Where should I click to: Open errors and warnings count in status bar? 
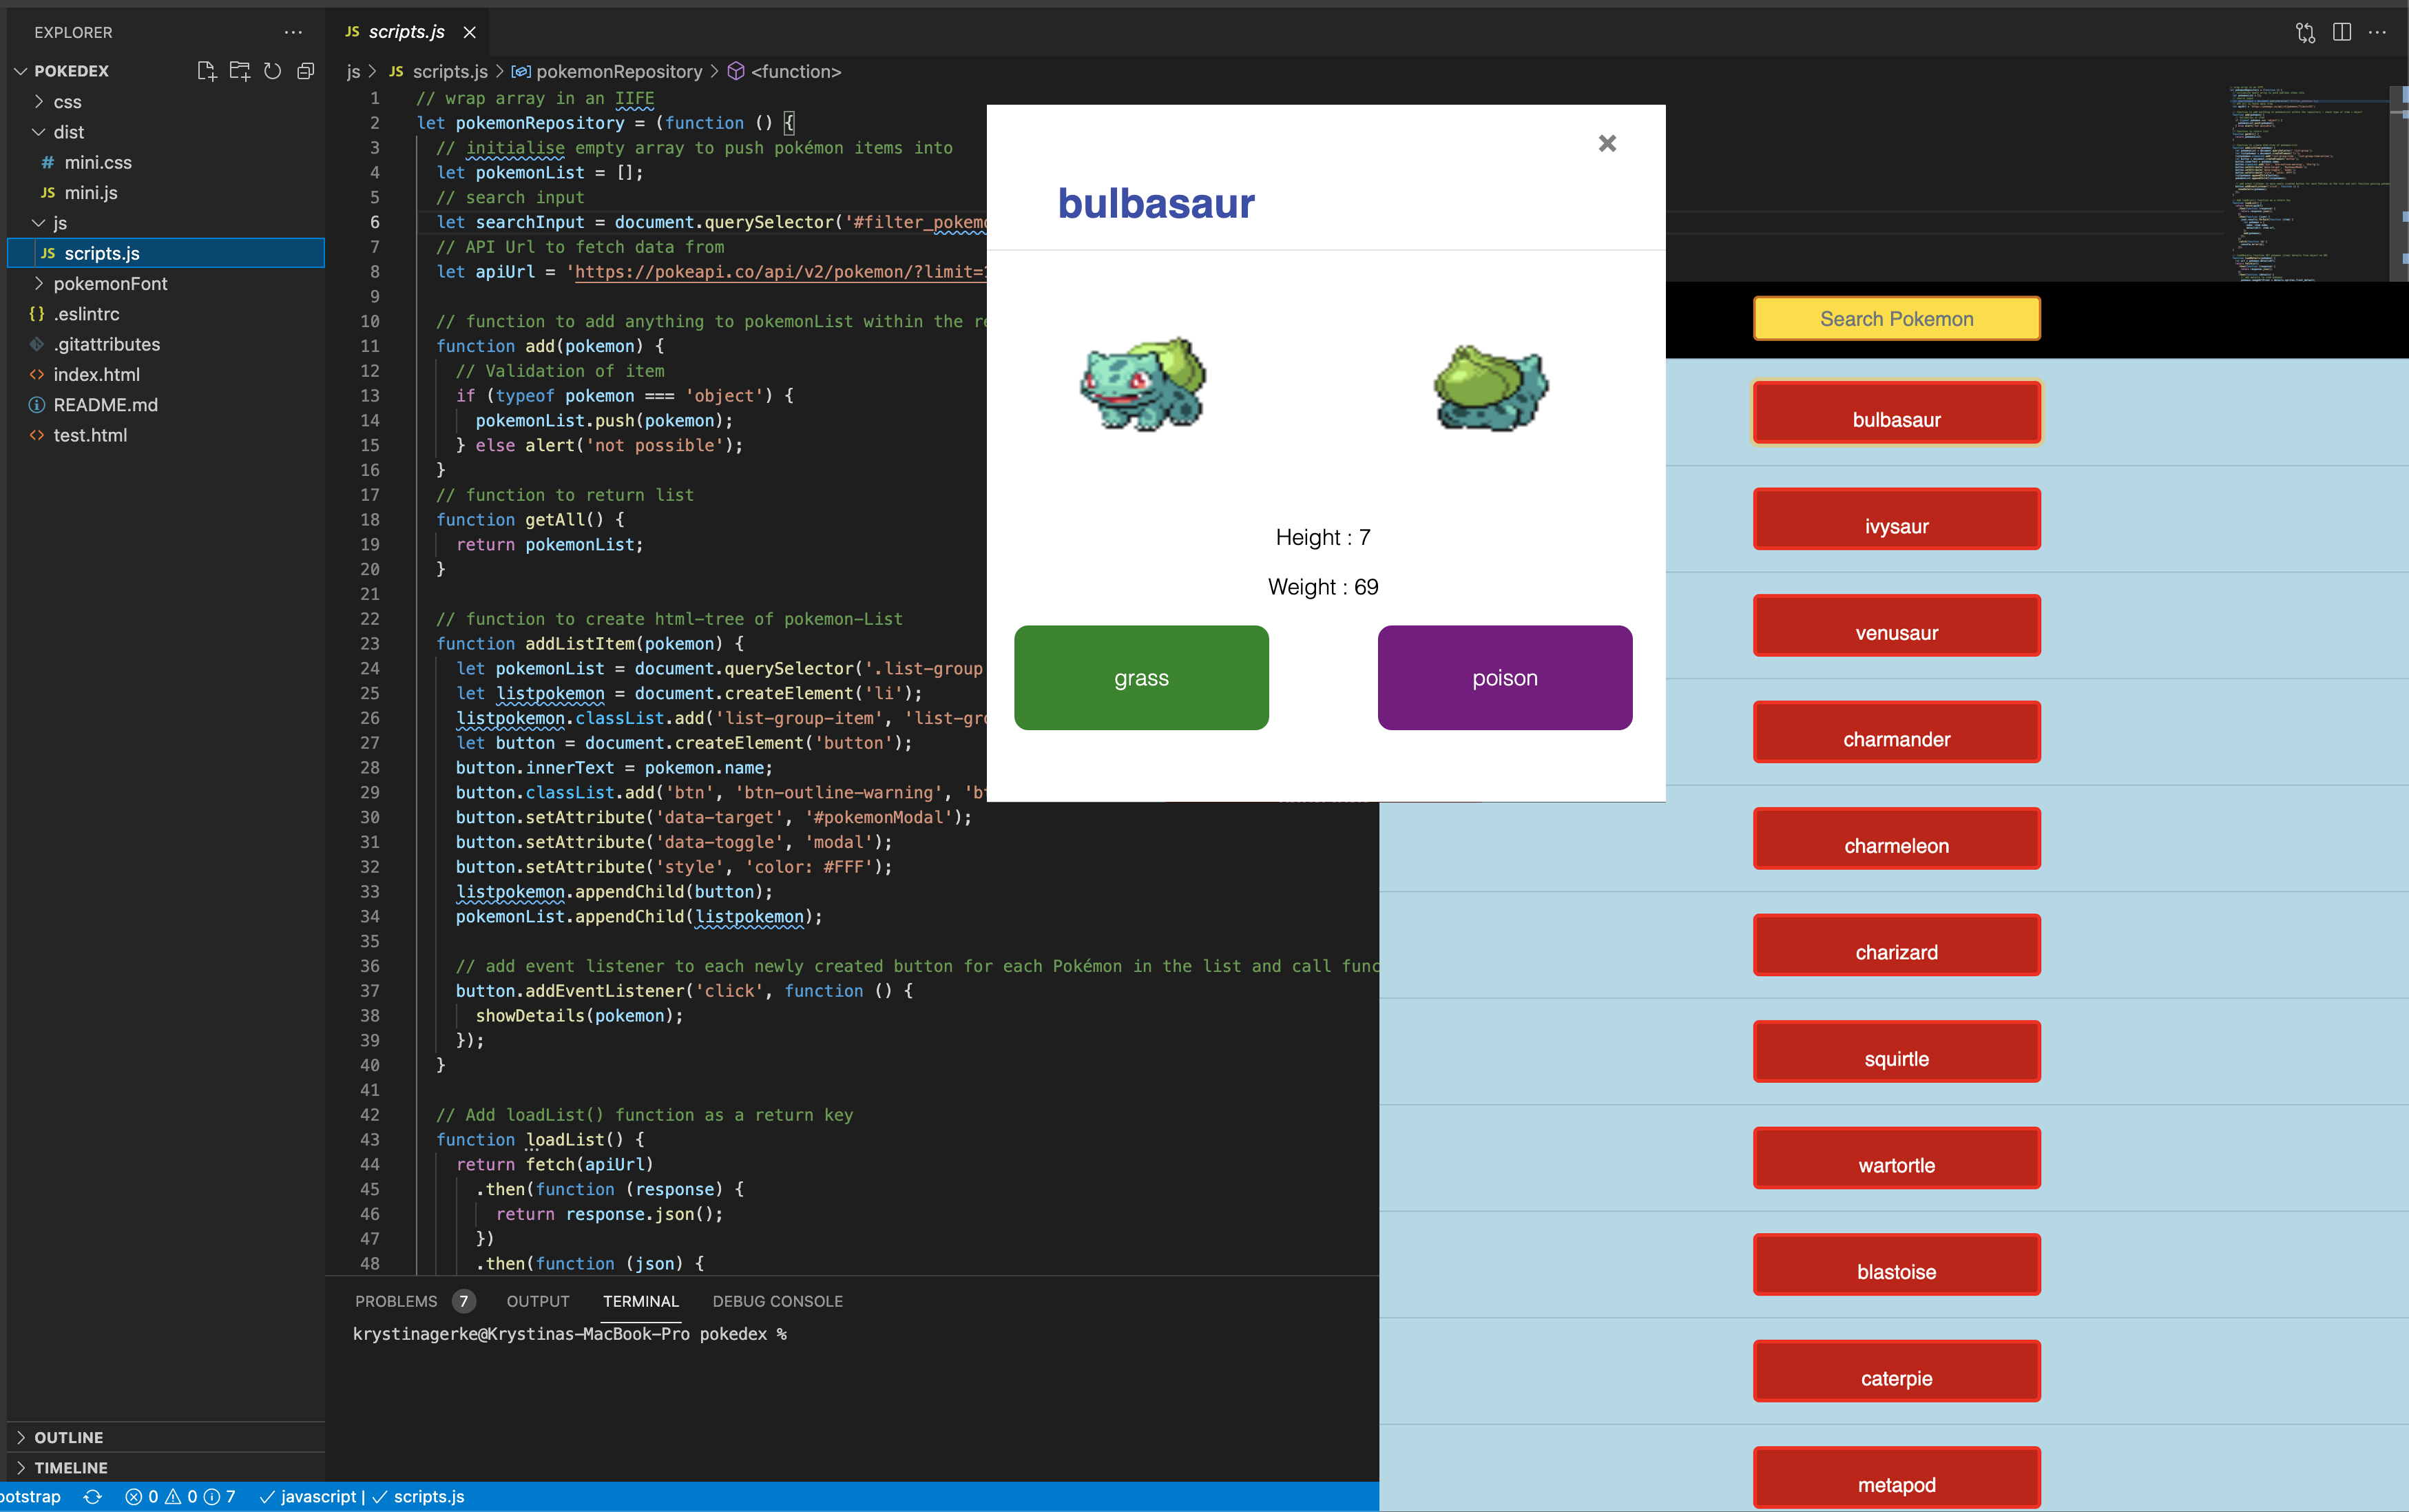[x=180, y=1496]
